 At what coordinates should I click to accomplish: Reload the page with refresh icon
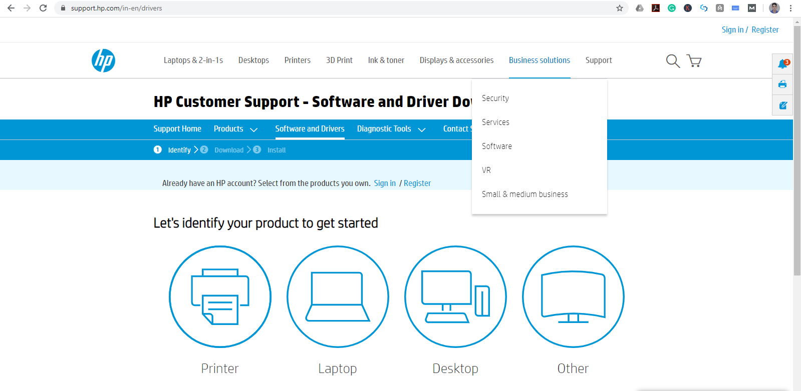click(x=43, y=8)
